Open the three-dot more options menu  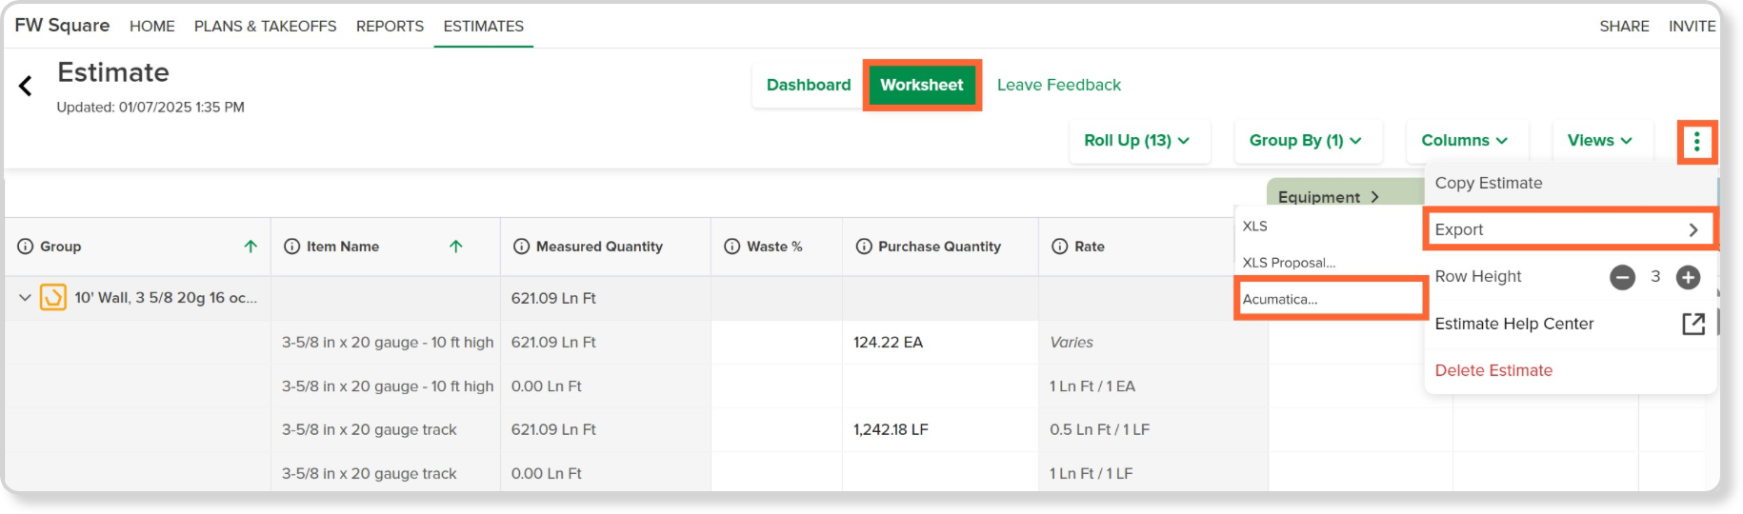click(1696, 142)
